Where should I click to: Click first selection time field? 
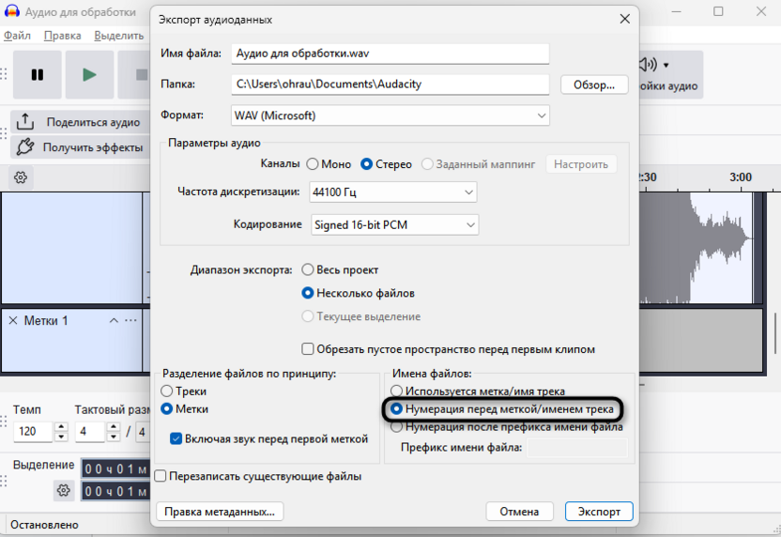pos(115,468)
